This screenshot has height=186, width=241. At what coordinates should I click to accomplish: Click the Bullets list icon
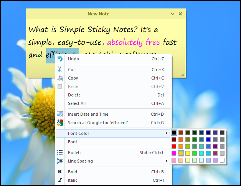[60, 153]
